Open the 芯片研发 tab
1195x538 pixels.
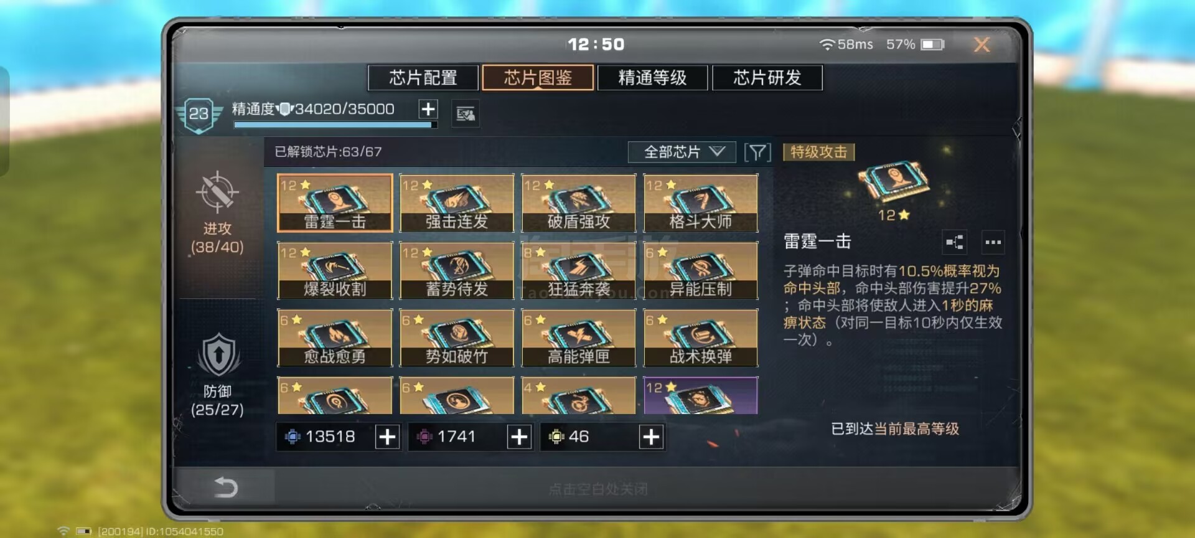(767, 78)
